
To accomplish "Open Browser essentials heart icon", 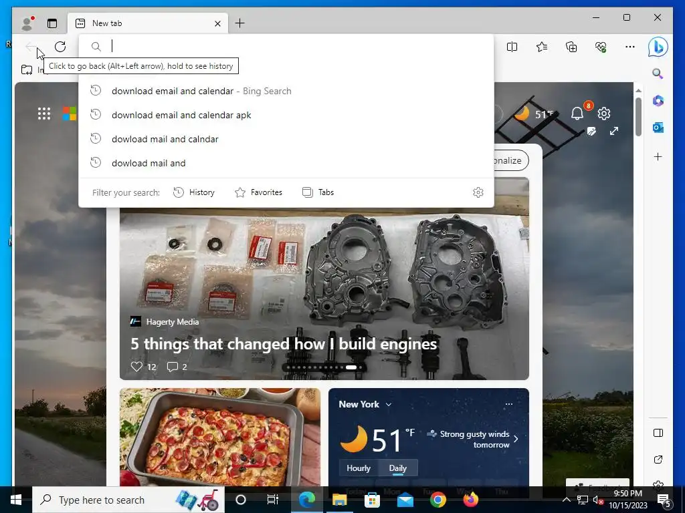I will pyautogui.click(x=601, y=47).
